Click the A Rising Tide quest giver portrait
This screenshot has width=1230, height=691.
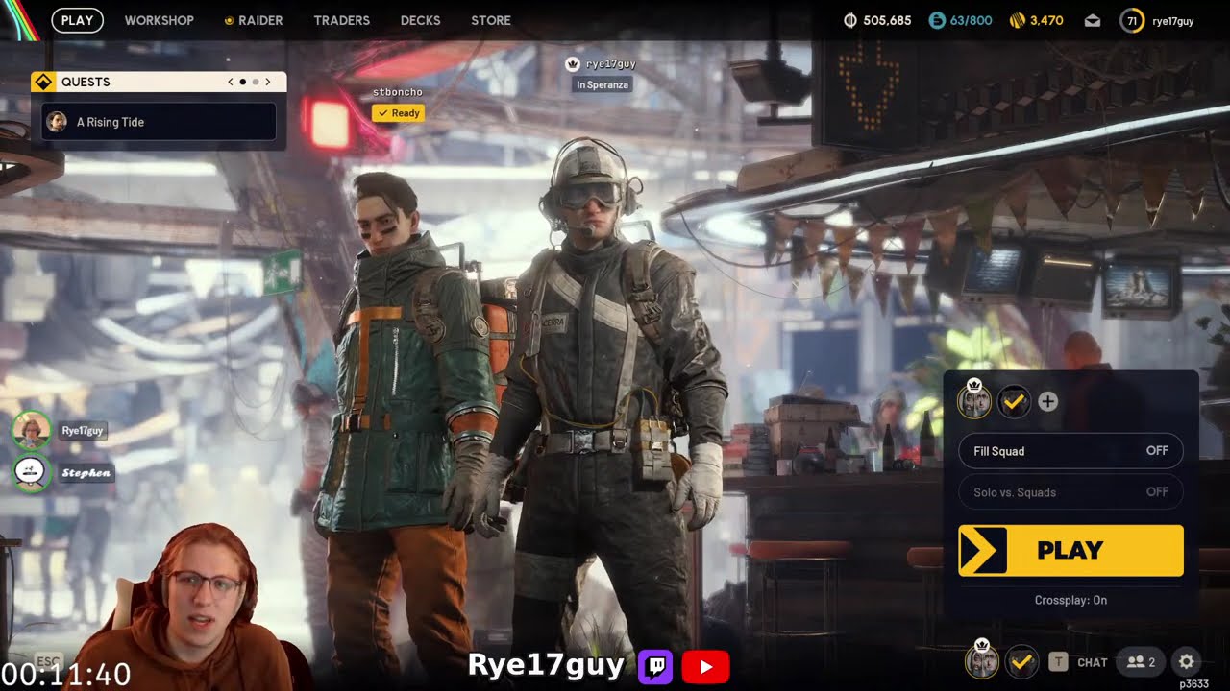(x=57, y=122)
